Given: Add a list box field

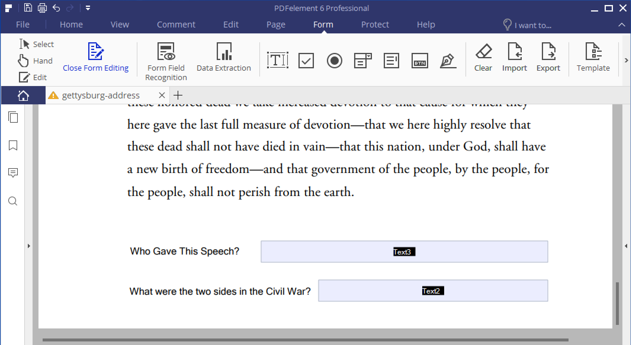Looking at the screenshot, I should [x=391, y=60].
